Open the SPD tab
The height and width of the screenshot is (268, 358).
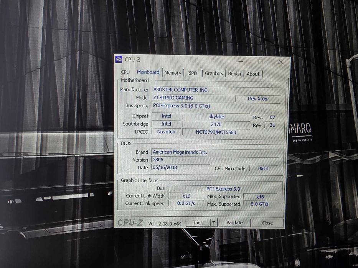(x=193, y=73)
